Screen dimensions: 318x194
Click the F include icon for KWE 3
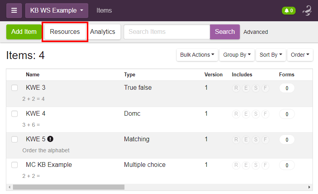pos(265,88)
